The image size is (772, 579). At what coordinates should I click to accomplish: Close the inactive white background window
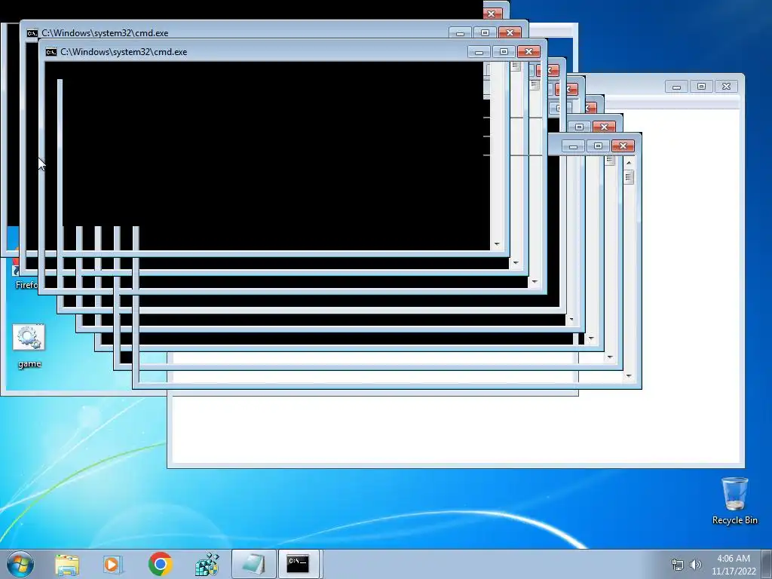726,87
